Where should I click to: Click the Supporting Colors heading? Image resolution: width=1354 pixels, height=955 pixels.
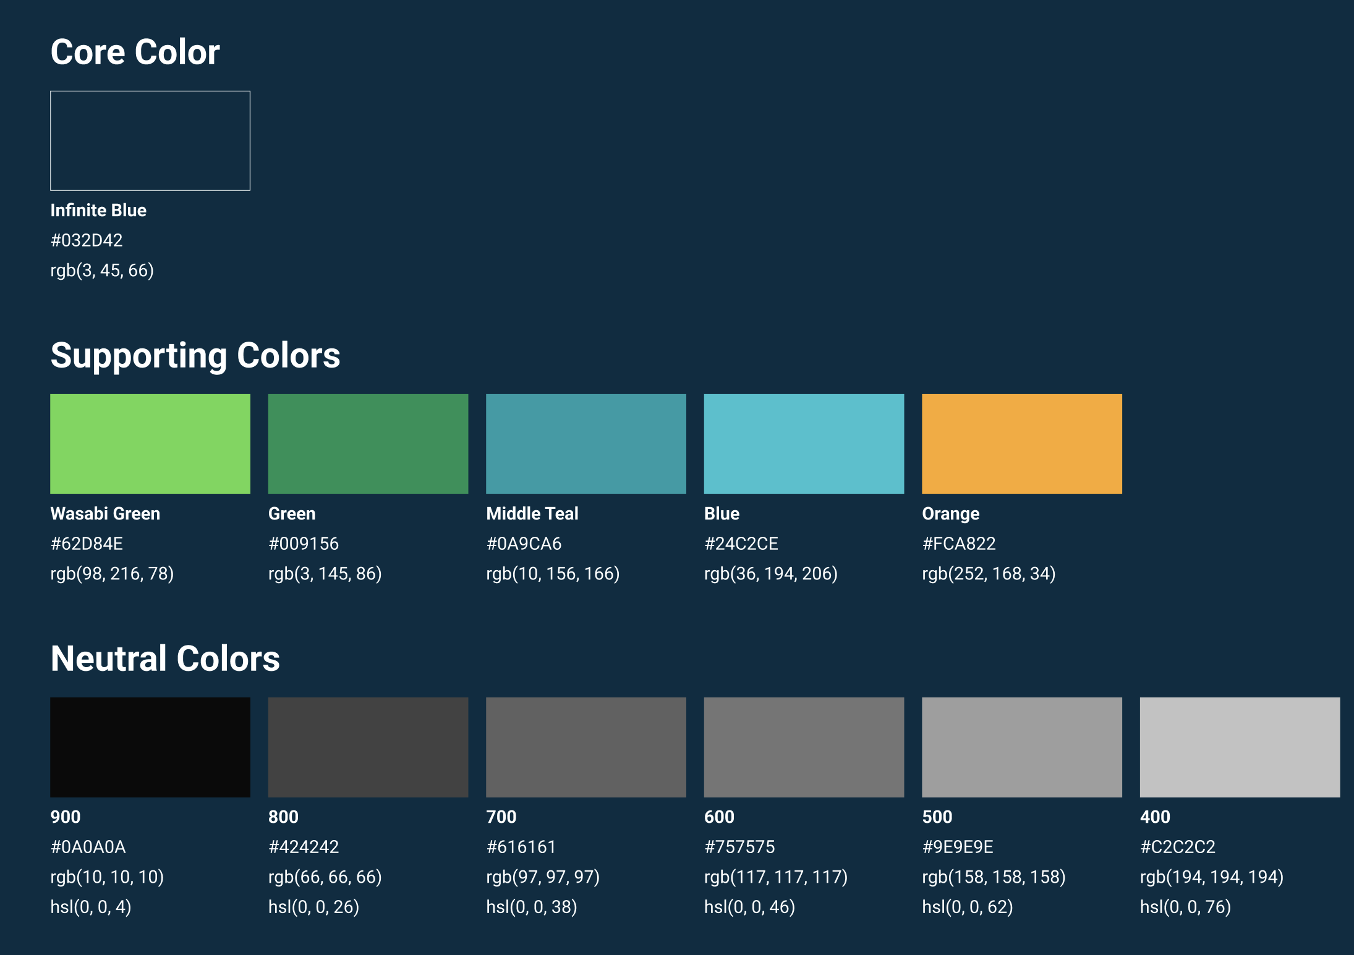coord(195,356)
